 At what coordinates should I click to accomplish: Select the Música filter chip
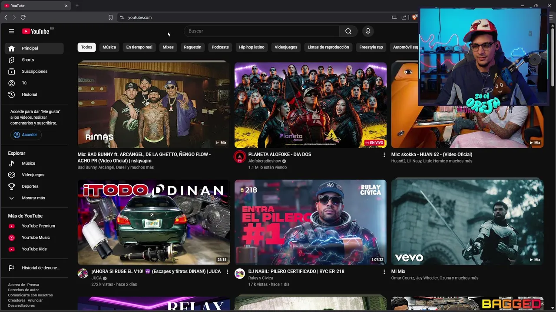point(109,47)
